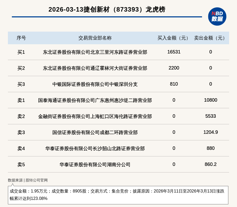Click sell amount 10800 in 卖1 row

click(x=210, y=100)
